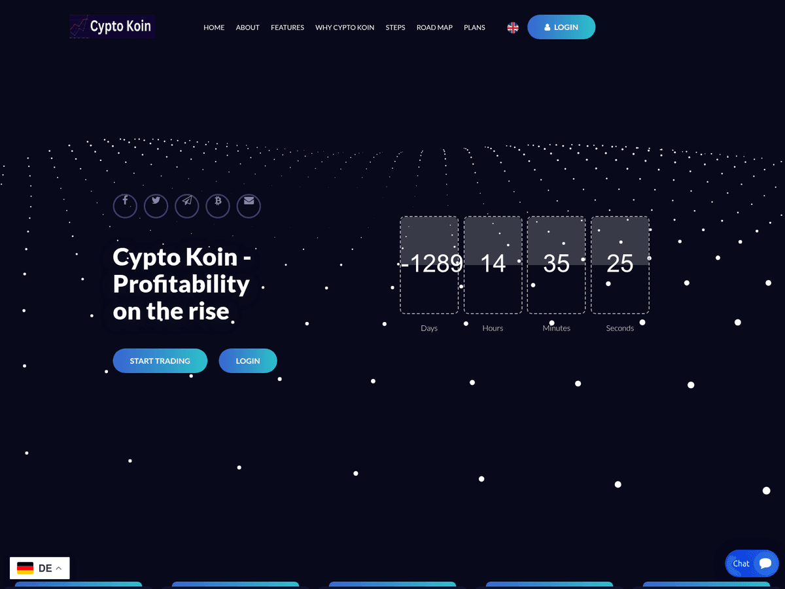This screenshot has width=785, height=589.
Task: Go to the HOME menu item
Action: coord(214,27)
